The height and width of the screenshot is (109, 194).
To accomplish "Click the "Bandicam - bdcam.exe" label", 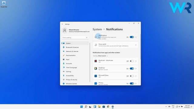I will click(106, 61).
